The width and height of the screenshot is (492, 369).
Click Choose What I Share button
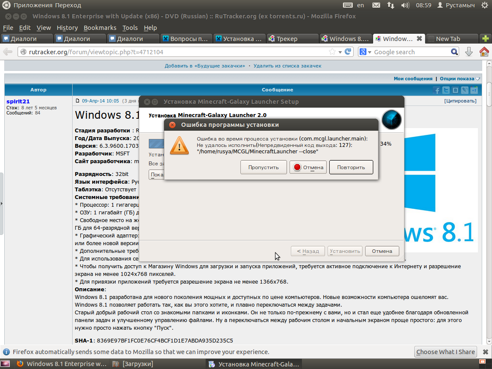point(445,352)
